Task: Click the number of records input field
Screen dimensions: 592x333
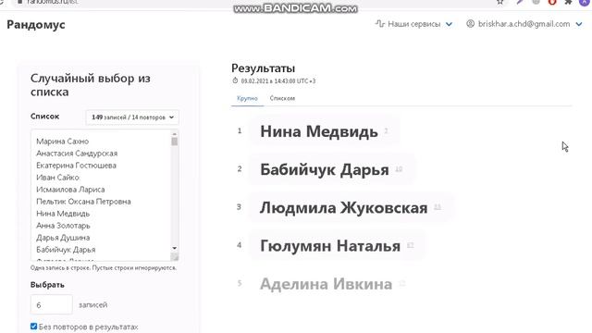Action: pyautogui.click(x=52, y=304)
